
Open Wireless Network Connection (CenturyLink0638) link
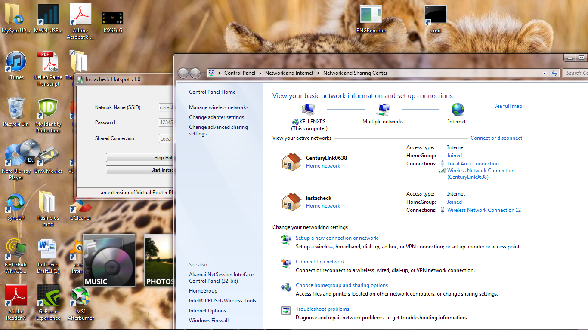481,174
